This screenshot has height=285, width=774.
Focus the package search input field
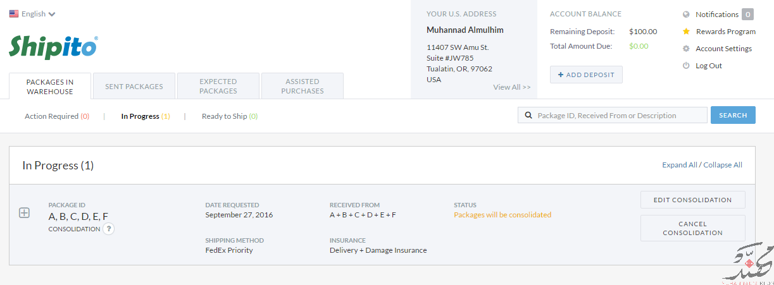pyautogui.click(x=613, y=115)
